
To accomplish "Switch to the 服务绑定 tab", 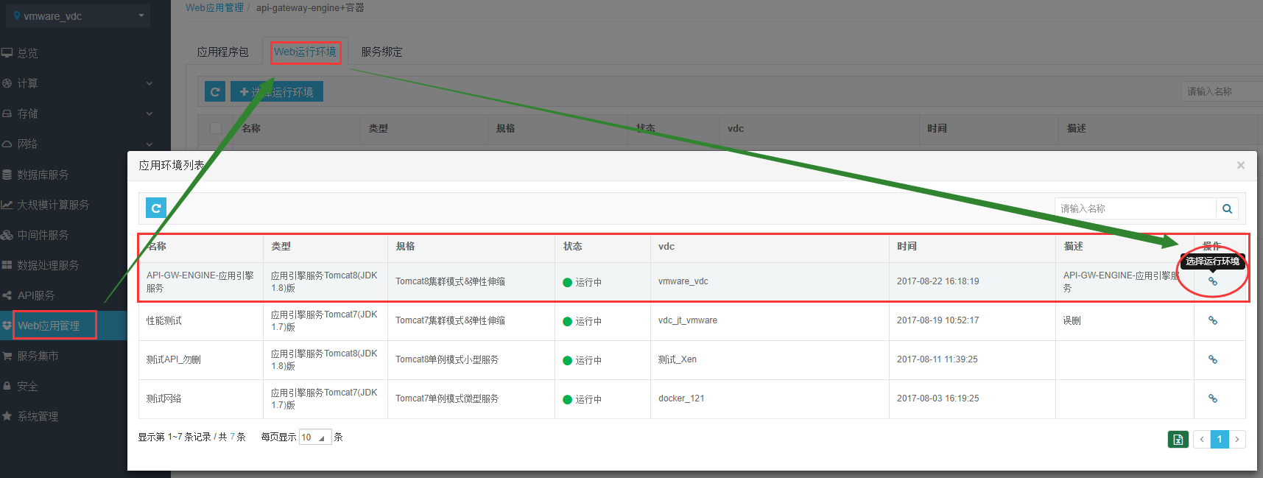I will click(x=381, y=52).
